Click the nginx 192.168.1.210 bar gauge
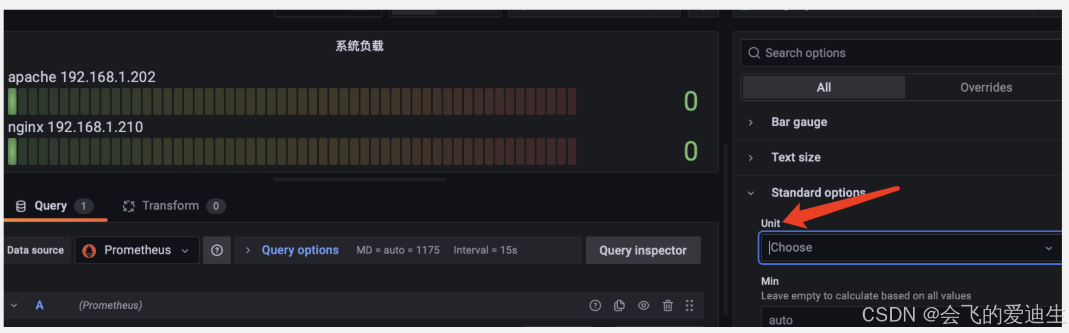1069x333 pixels. [292, 151]
